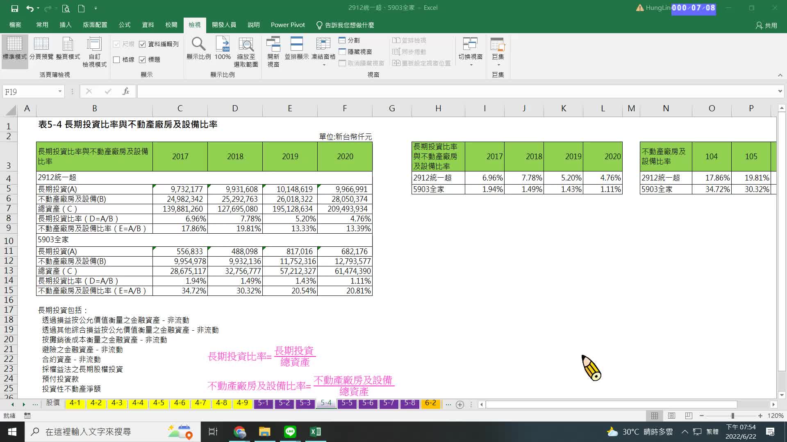Open LINE app in taskbar
Viewport: 787px width, 442px height.
(x=290, y=432)
